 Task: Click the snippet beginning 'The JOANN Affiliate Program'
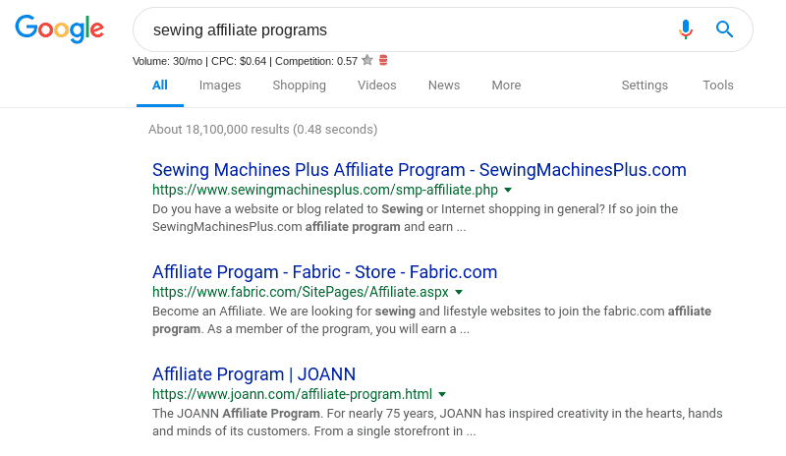point(437,423)
